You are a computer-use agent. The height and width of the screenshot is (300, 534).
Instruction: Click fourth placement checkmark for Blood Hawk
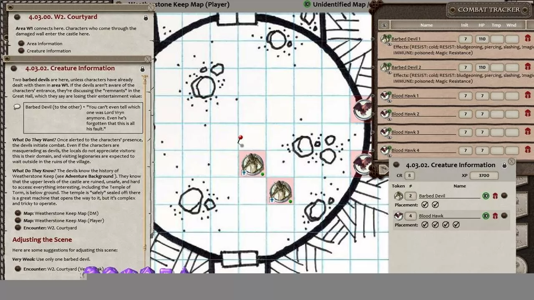(456, 225)
